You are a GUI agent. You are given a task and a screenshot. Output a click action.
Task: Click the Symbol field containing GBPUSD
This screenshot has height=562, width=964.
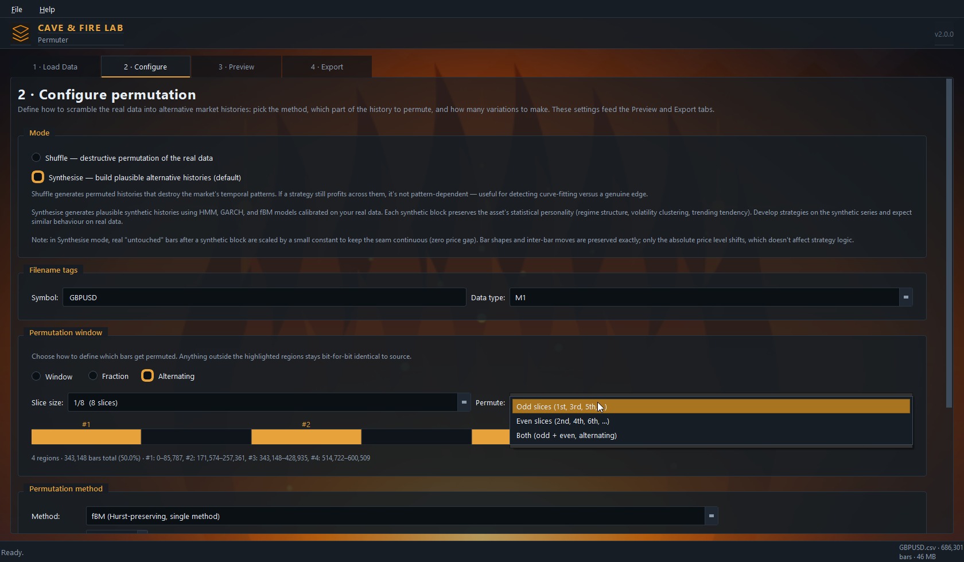(x=264, y=297)
